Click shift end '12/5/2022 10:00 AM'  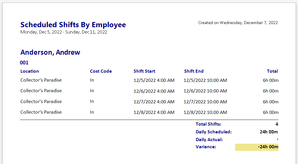click(x=205, y=80)
